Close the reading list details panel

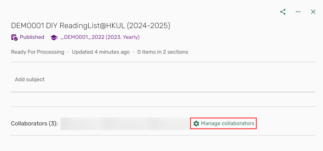[x=313, y=12]
